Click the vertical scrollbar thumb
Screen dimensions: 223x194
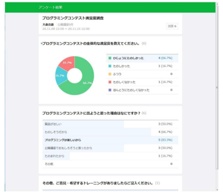tap(217, 87)
